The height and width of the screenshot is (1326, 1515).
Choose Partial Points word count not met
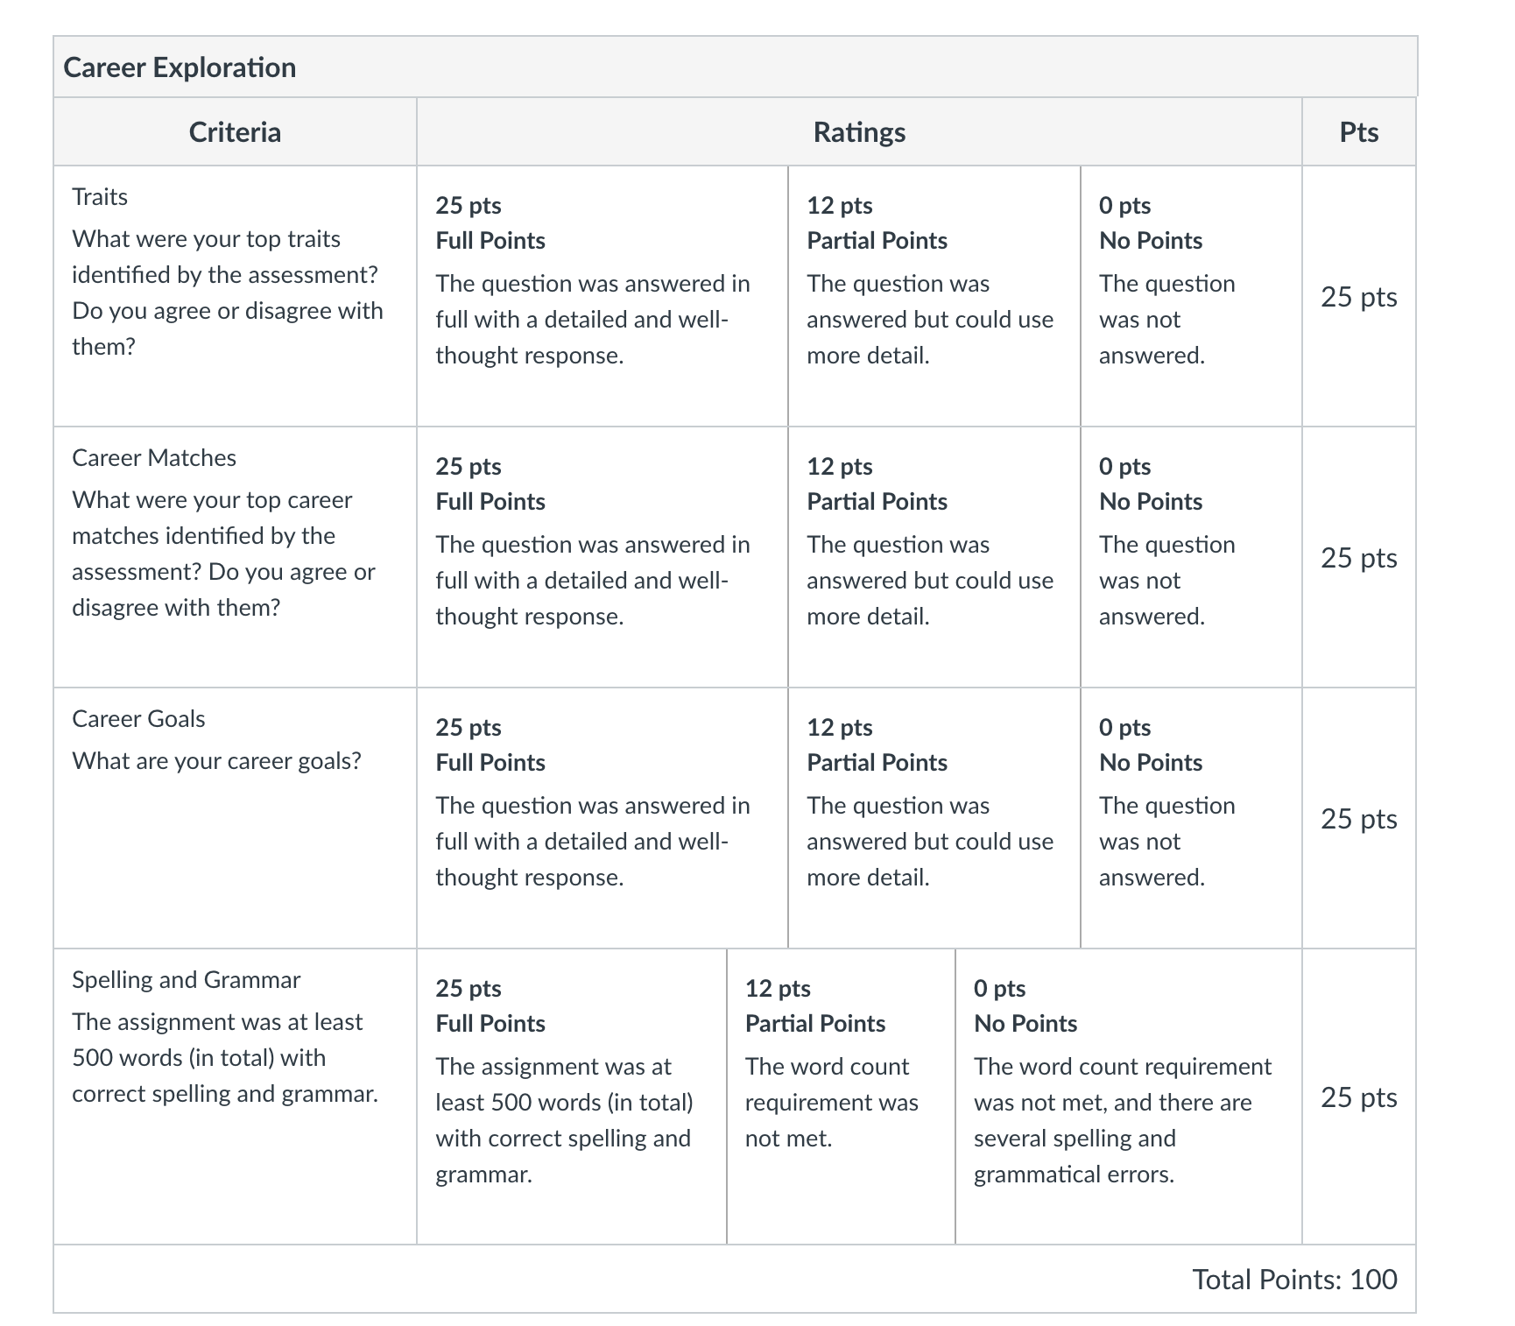click(841, 1097)
